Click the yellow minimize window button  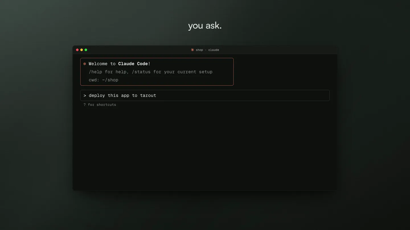(81, 50)
